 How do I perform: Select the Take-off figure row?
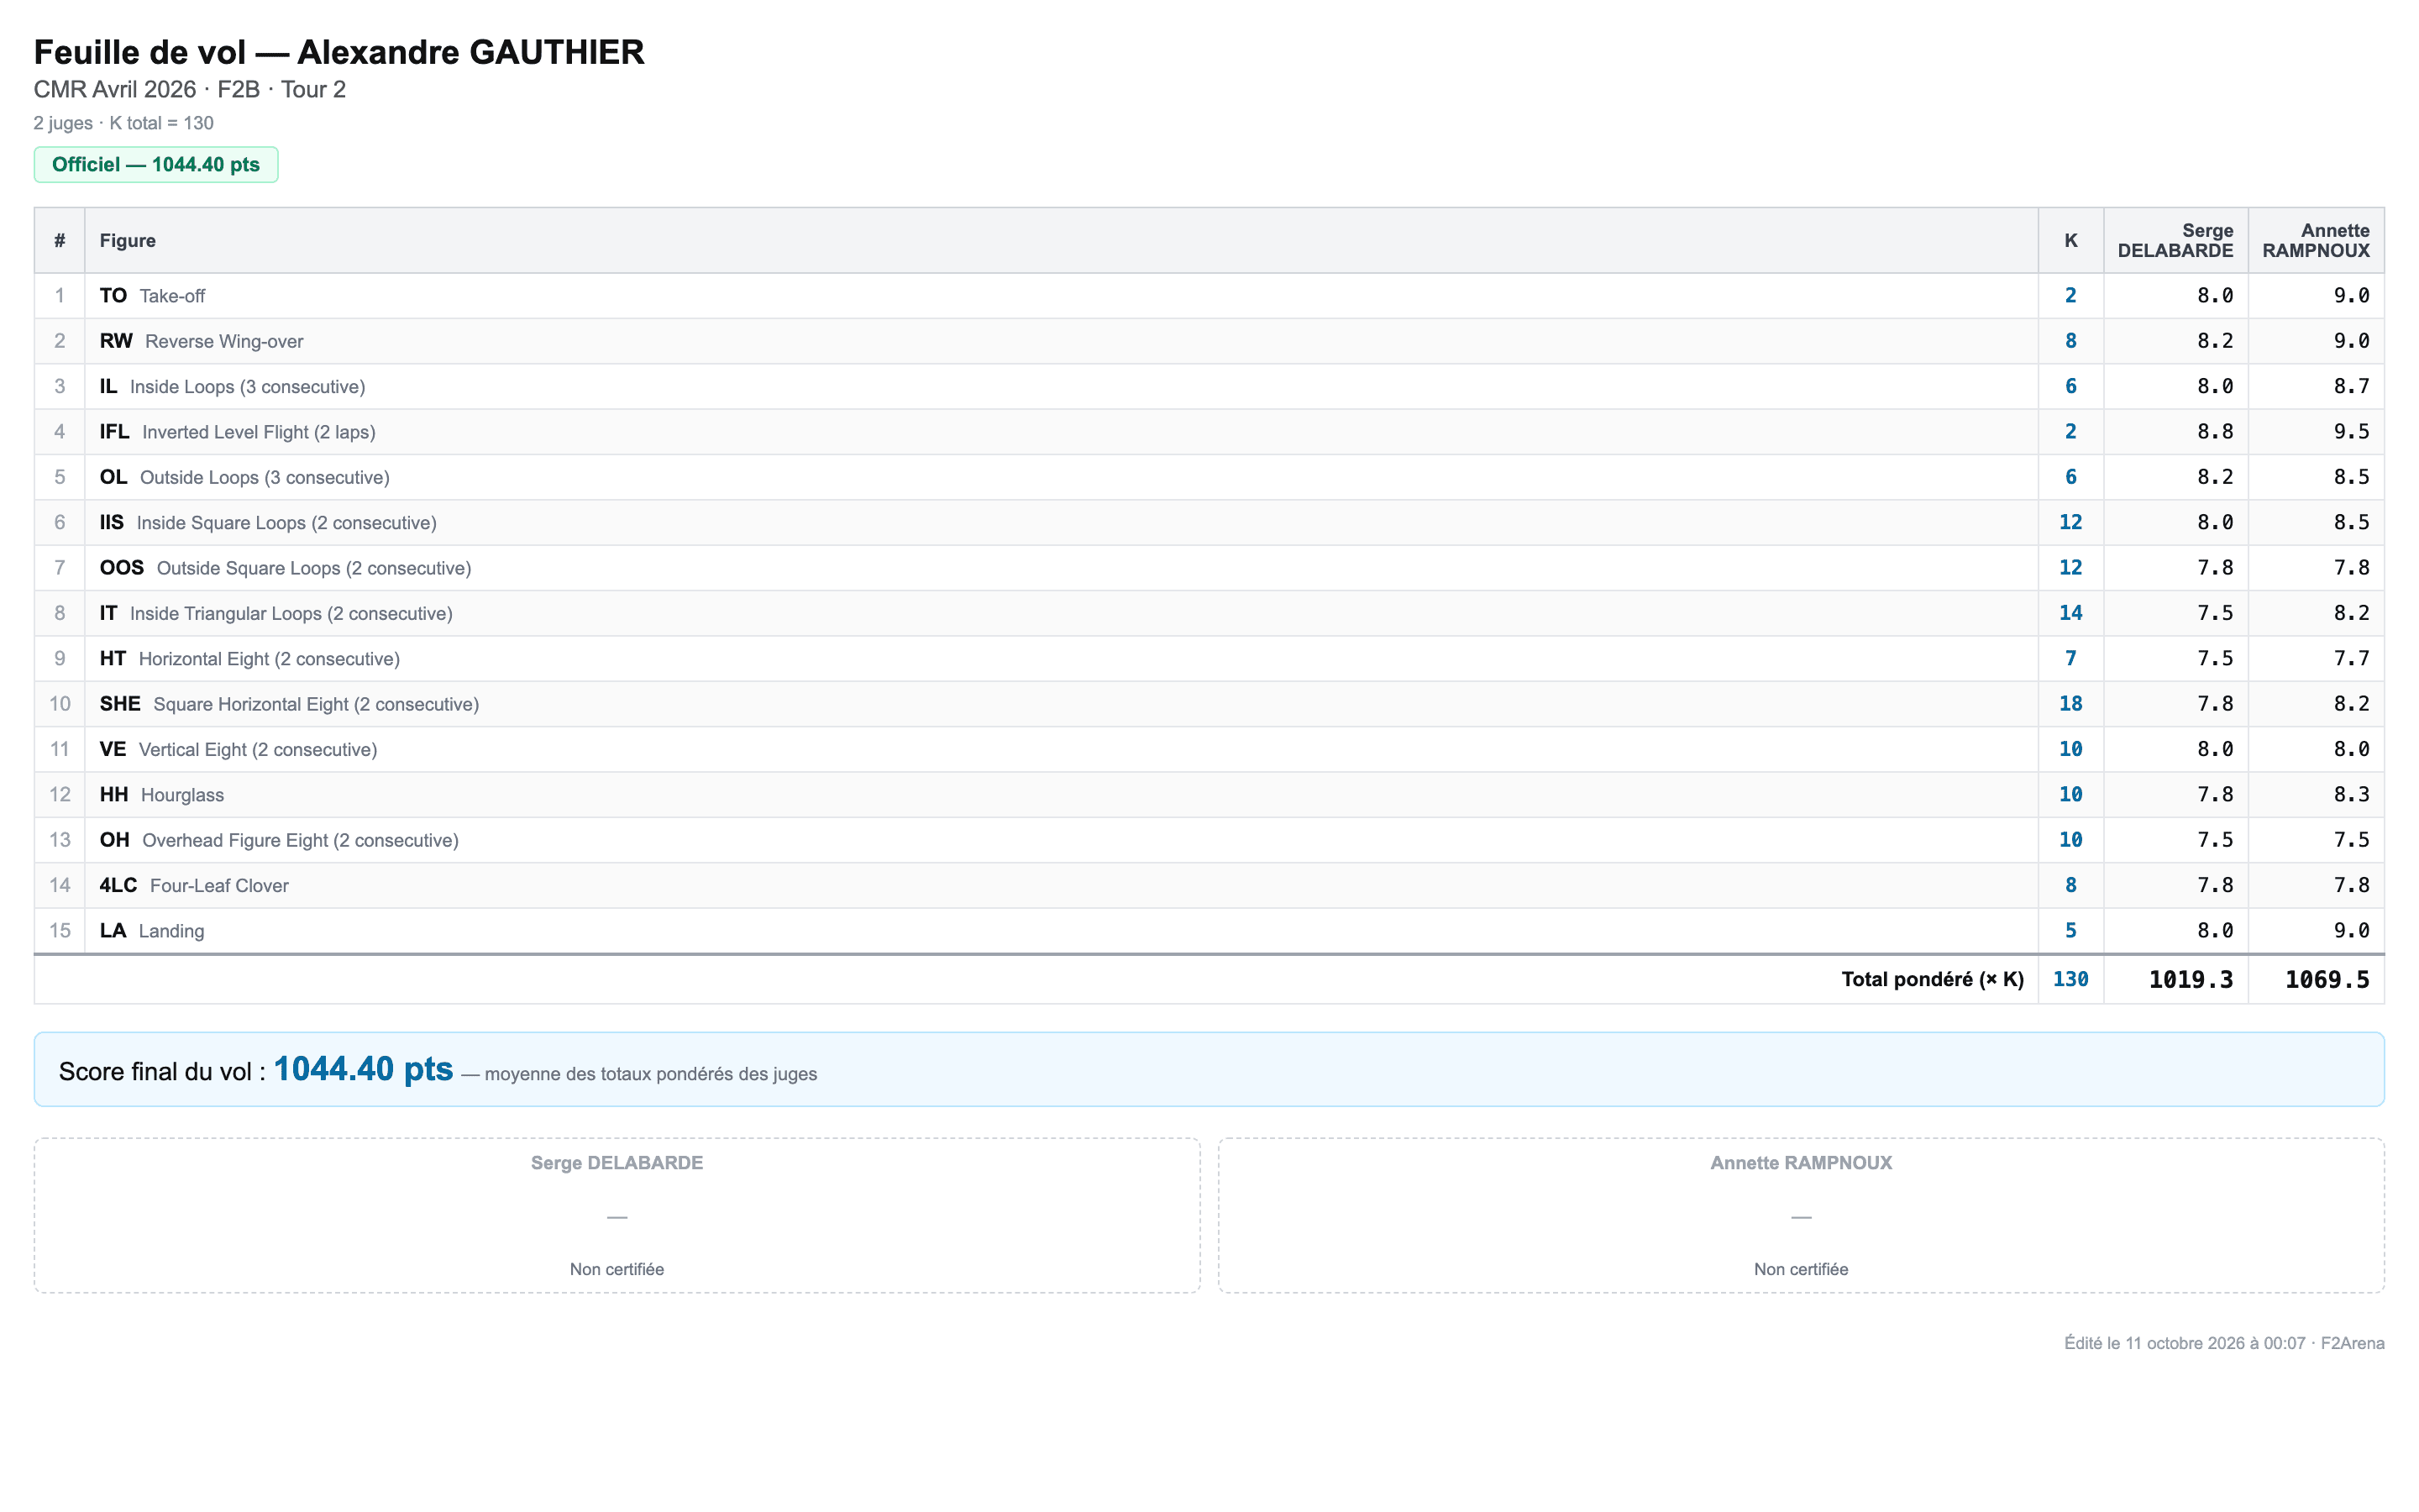tap(1209, 296)
